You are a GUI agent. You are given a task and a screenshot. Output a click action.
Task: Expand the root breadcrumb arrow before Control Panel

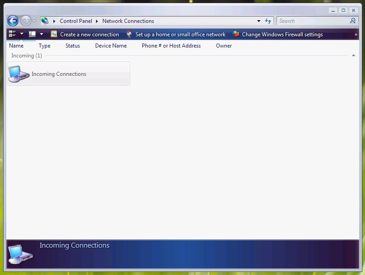(x=54, y=21)
